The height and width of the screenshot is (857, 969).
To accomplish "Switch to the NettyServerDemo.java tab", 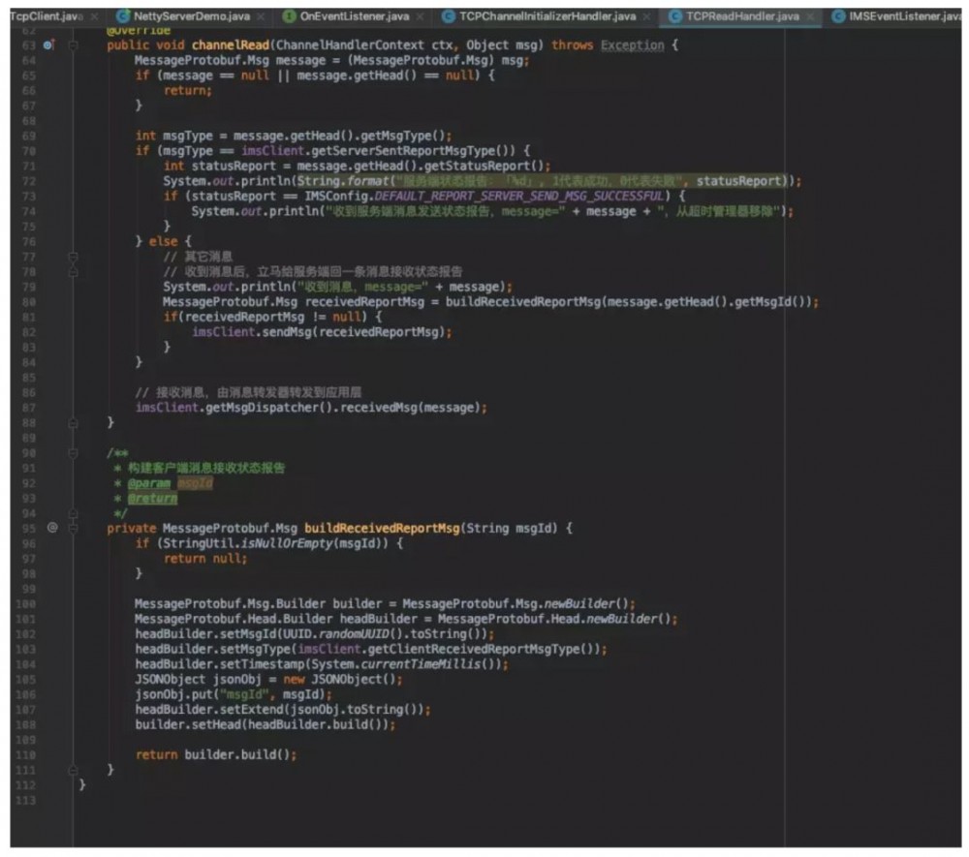I will pos(192,16).
